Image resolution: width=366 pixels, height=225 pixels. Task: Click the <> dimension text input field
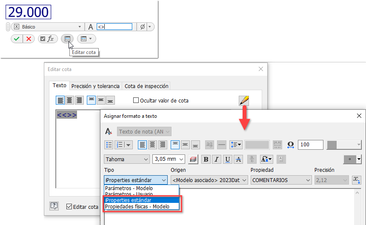pyautogui.click(x=114, y=26)
